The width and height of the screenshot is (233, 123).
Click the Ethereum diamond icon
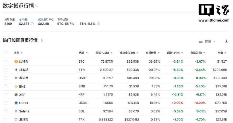click(16, 70)
